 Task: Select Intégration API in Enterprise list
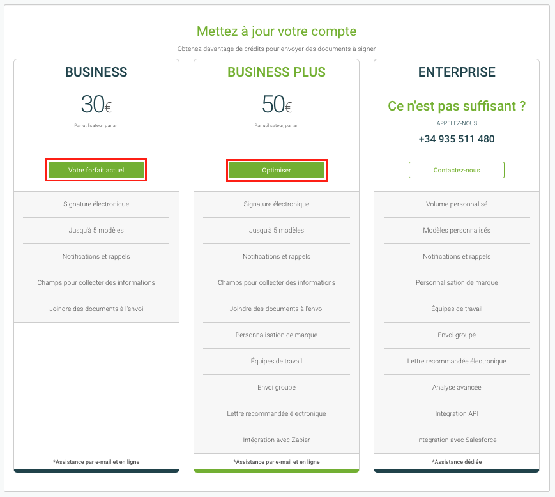(x=457, y=414)
